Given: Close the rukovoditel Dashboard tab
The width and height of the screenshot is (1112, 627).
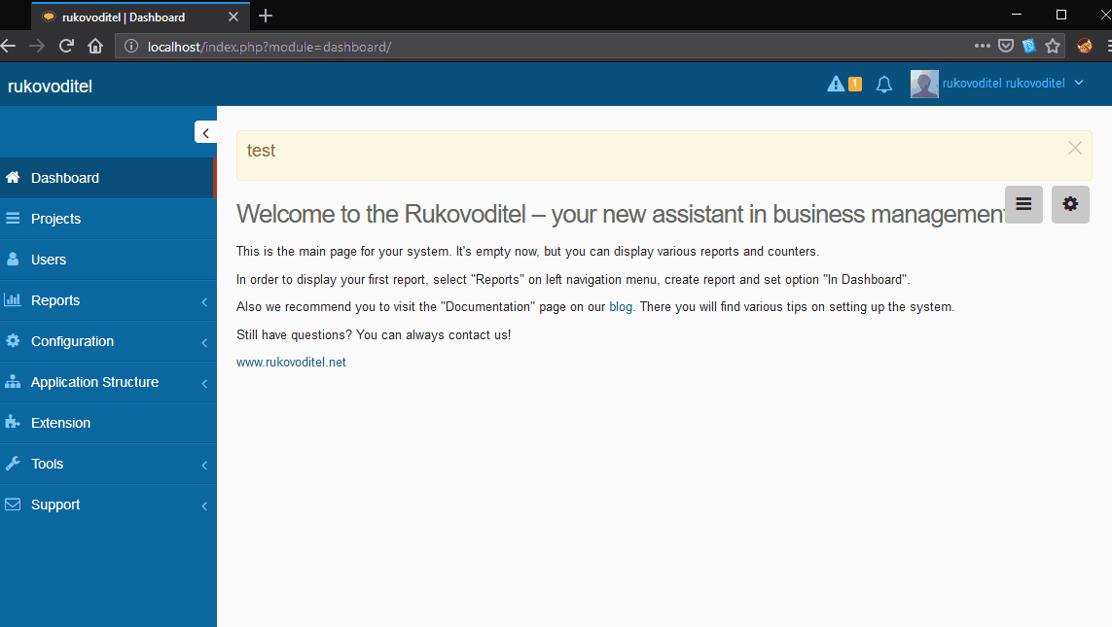Looking at the screenshot, I should [x=233, y=17].
